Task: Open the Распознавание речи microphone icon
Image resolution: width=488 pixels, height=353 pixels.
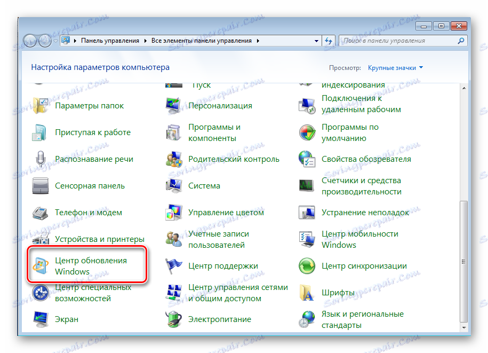Action: point(41,159)
